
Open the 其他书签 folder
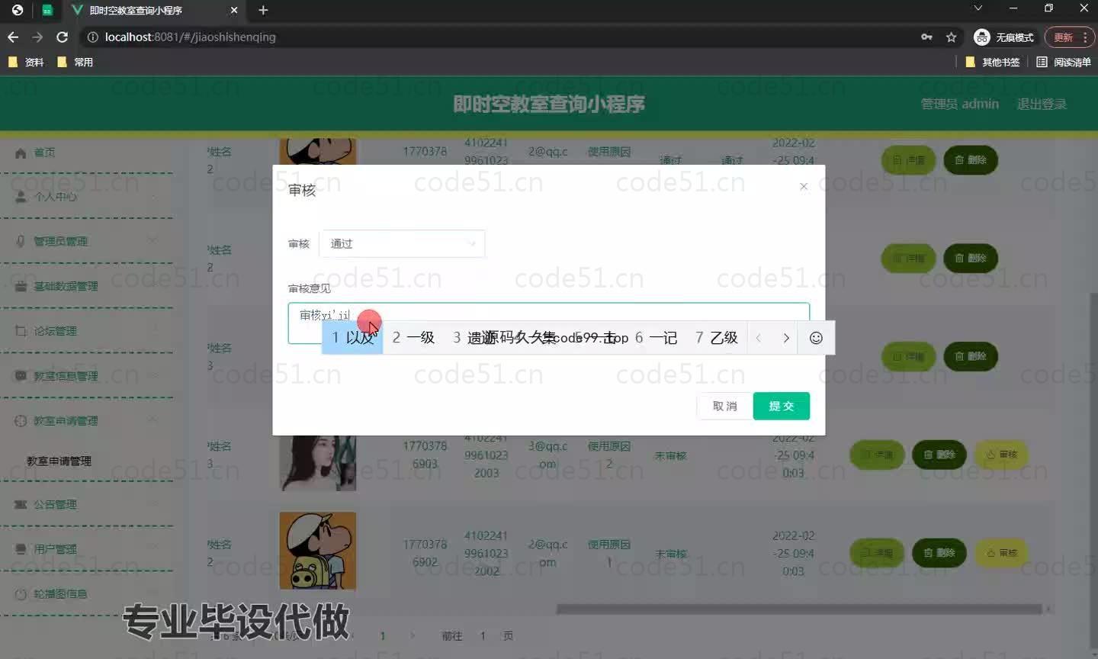coord(993,62)
